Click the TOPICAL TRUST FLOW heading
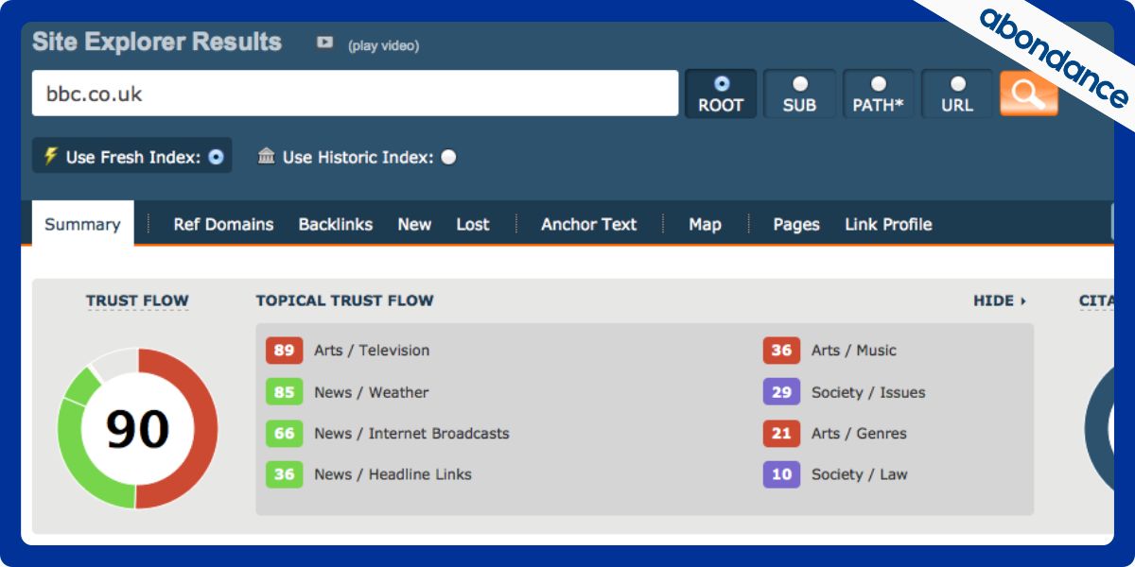The width and height of the screenshot is (1135, 567). (x=344, y=301)
